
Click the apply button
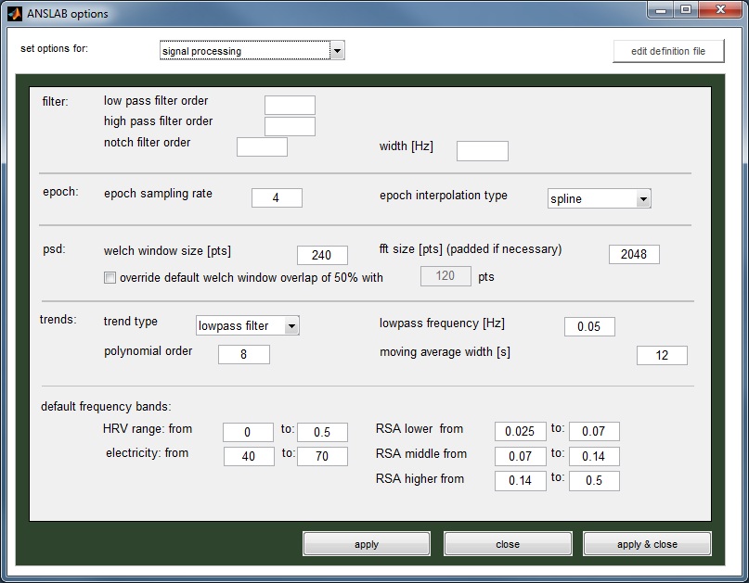pos(367,544)
